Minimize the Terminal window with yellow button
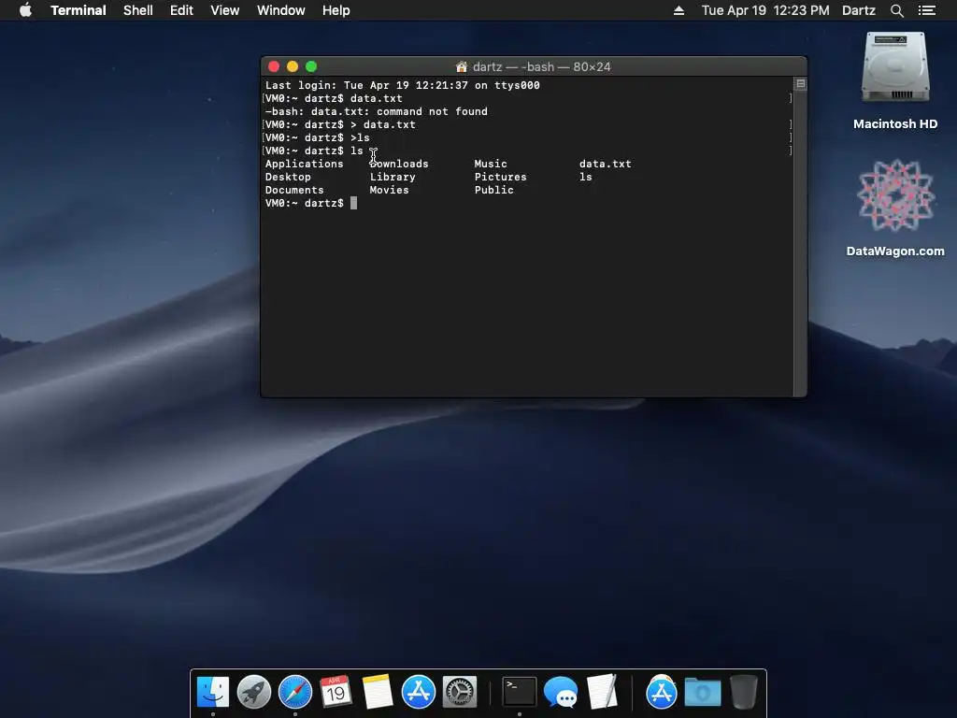 [293, 66]
